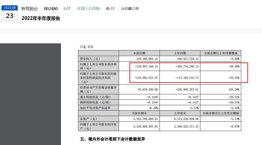Click the value -326,998,367.61
The image size is (262, 145).
point(187,89)
